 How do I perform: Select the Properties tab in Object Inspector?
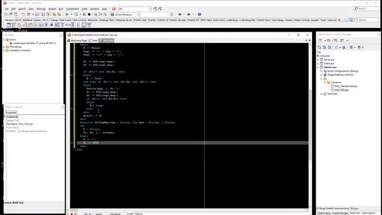click(x=11, y=113)
